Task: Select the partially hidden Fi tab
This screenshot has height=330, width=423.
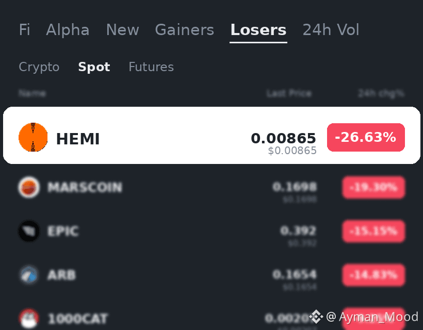Action: click(x=25, y=30)
